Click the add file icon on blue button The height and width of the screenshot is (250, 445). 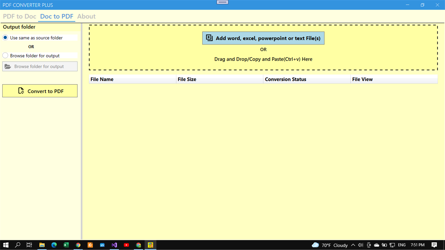pos(209,37)
